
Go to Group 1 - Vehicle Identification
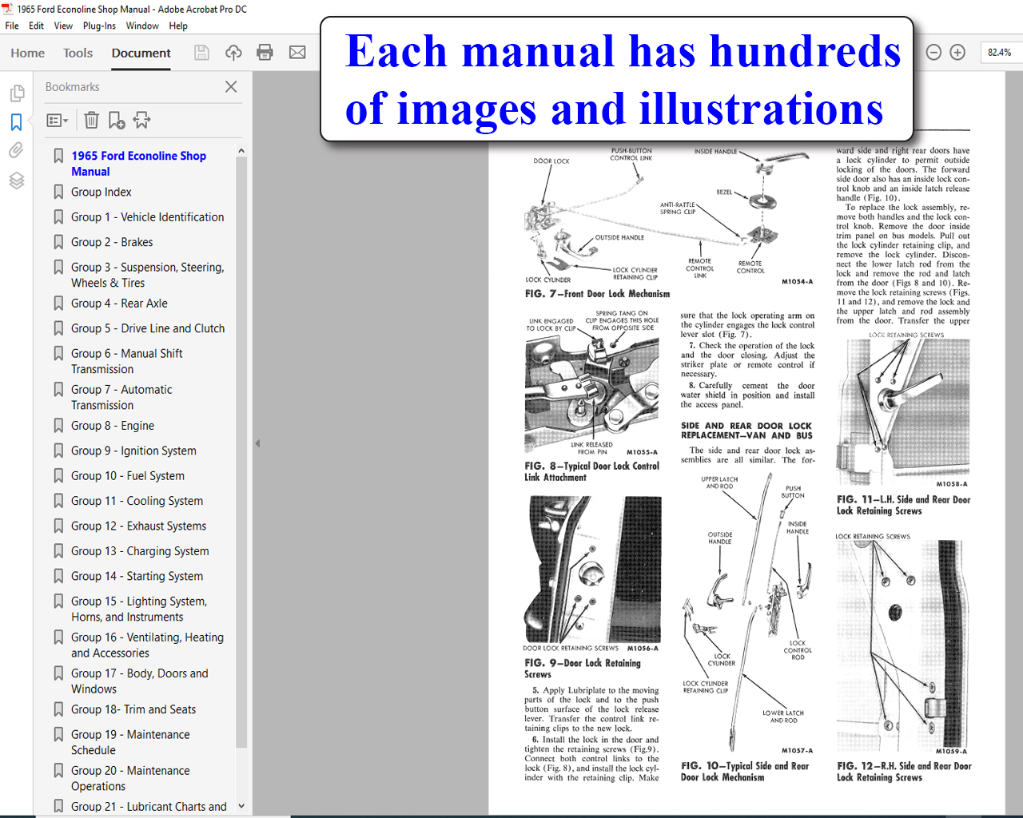pos(147,216)
